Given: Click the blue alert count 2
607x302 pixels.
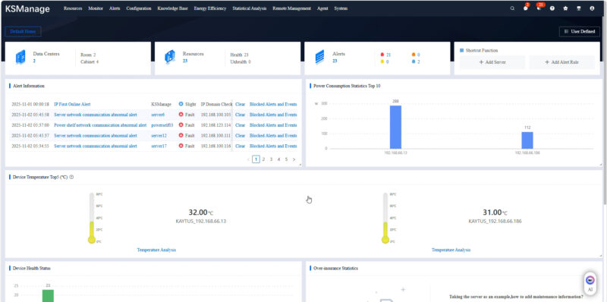Looking at the screenshot, I should click(x=419, y=62).
